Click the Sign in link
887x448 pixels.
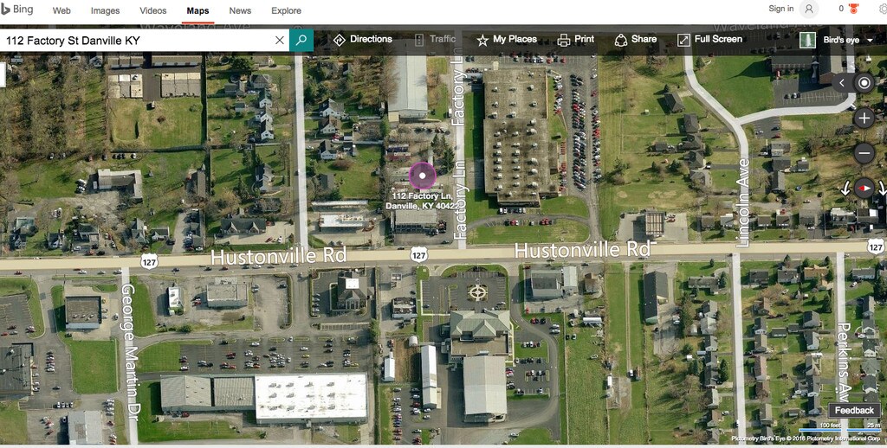pyautogui.click(x=780, y=9)
